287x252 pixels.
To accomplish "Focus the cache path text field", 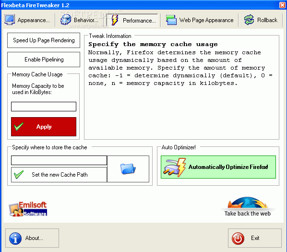I will 59,160.
